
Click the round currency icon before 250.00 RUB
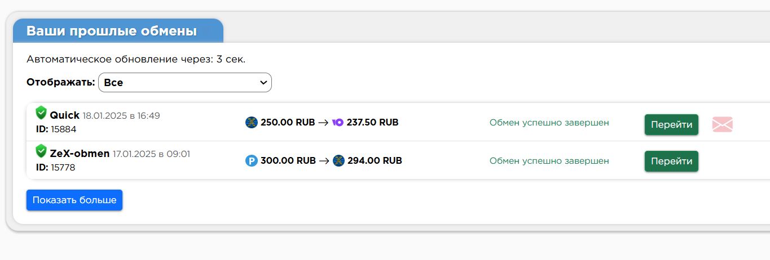[x=252, y=122]
